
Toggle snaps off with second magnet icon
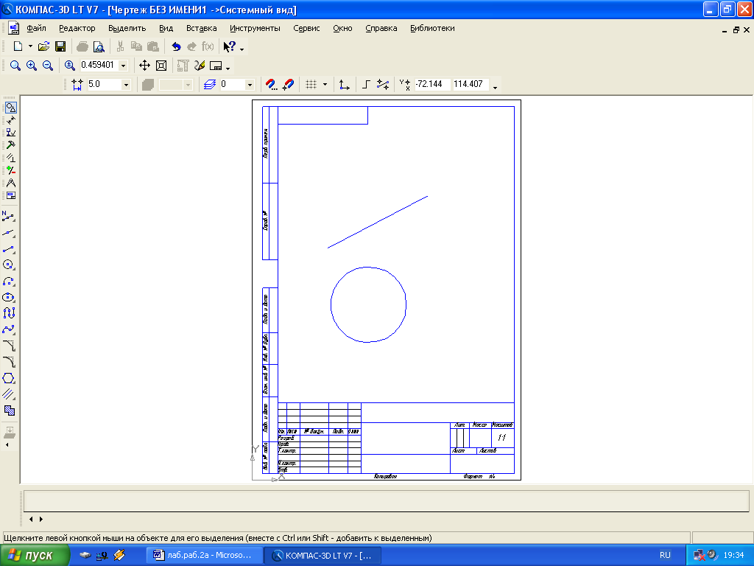coord(288,85)
